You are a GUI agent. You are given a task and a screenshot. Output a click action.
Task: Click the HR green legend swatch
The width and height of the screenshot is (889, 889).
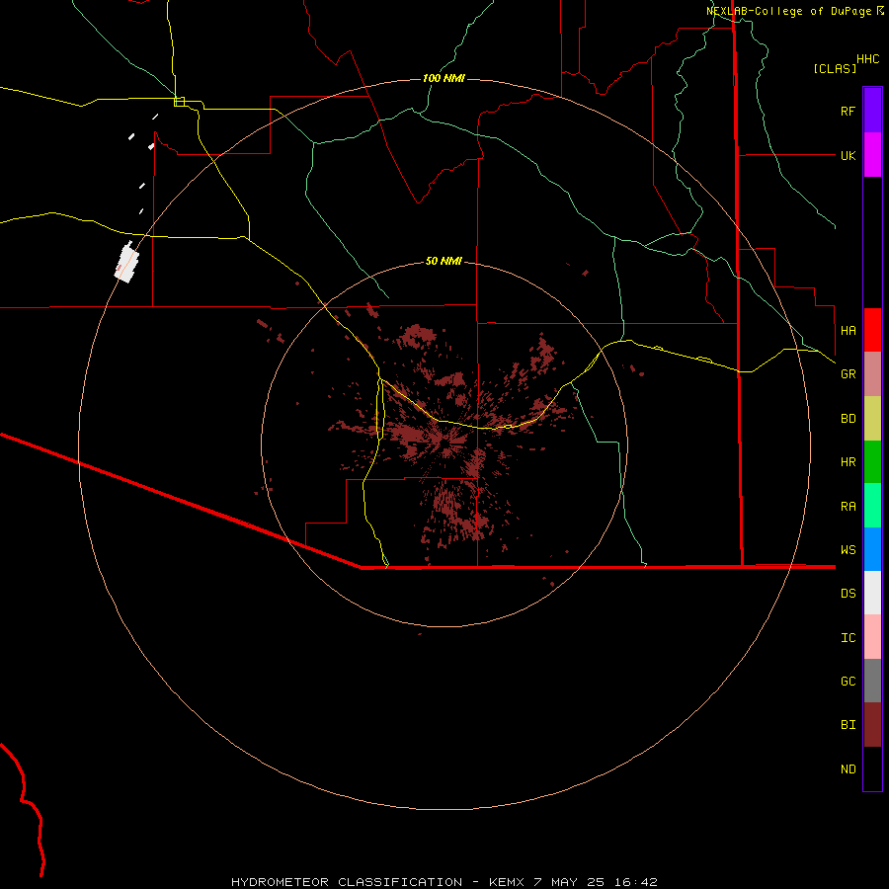872,461
